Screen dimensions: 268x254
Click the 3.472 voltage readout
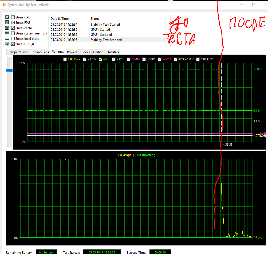257,121
